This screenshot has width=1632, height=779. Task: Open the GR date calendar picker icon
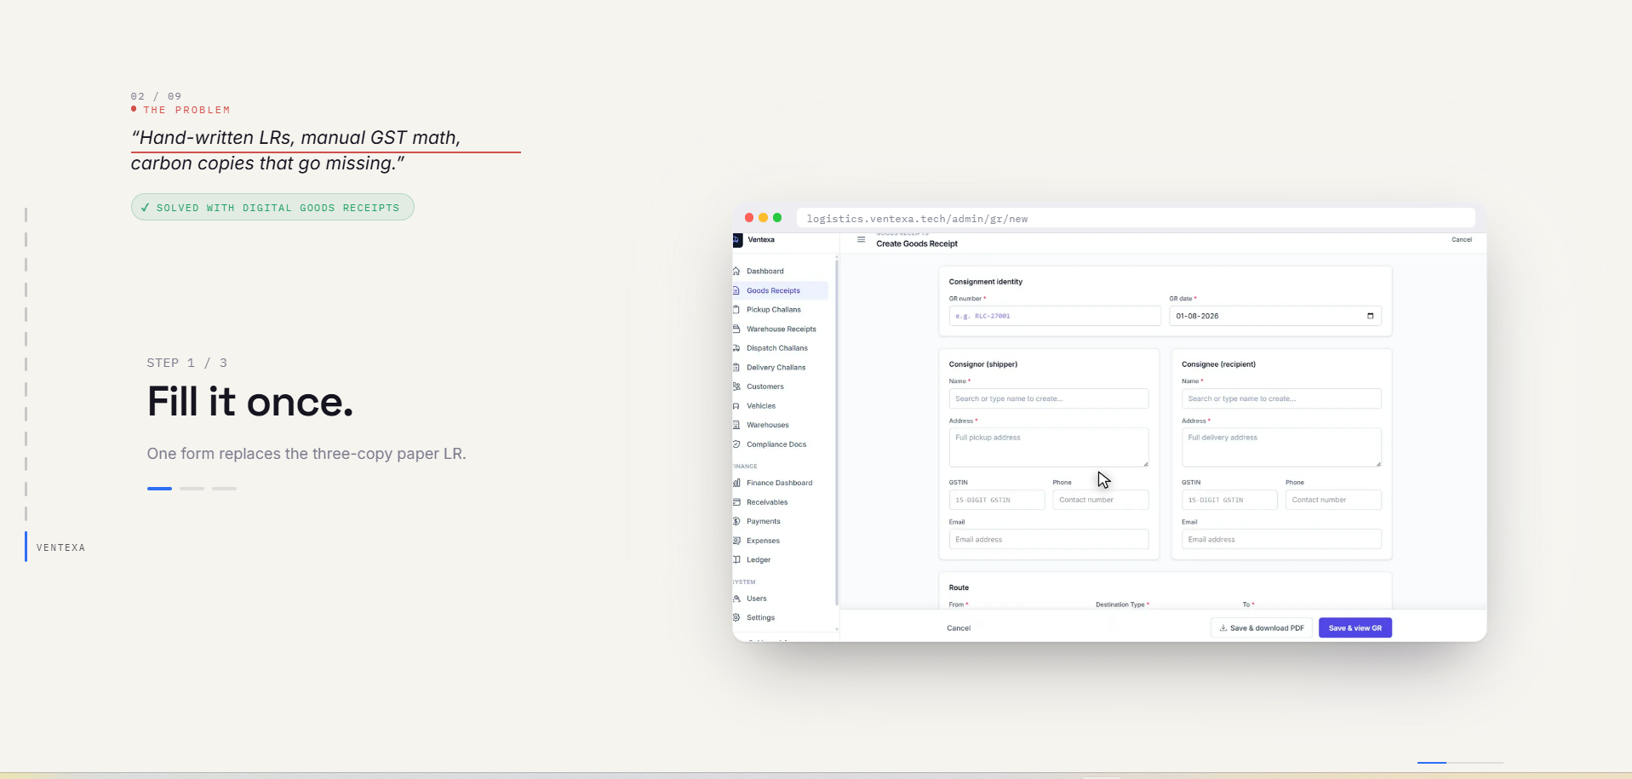tap(1370, 316)
